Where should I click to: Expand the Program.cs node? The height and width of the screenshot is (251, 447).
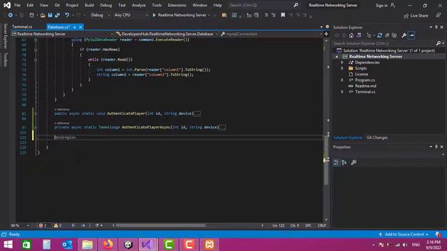click(342, 80)
